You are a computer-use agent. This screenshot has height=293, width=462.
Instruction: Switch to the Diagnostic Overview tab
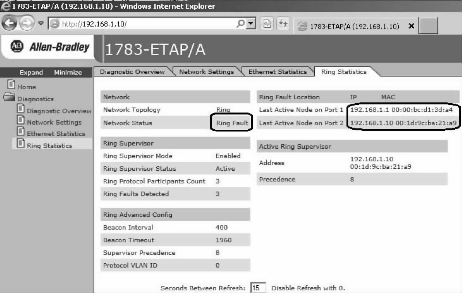pyautogui.click(x=132, y=72)
